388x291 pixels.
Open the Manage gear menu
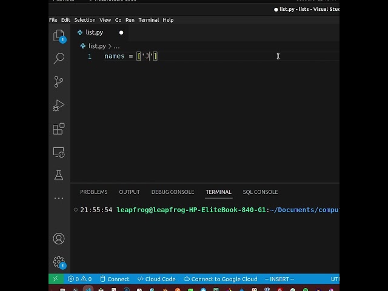click(x=59, y=262)
